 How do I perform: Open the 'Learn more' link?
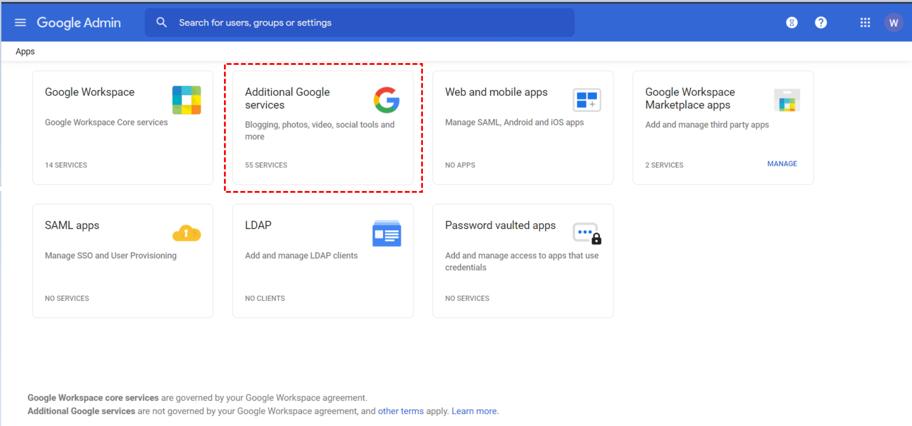tap(474, 411)
